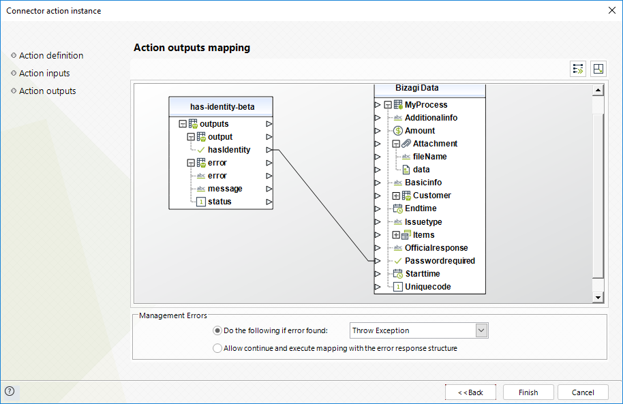Collapse the error group node
This screenshot has width=623, height=404.
[x=191, y=163]
